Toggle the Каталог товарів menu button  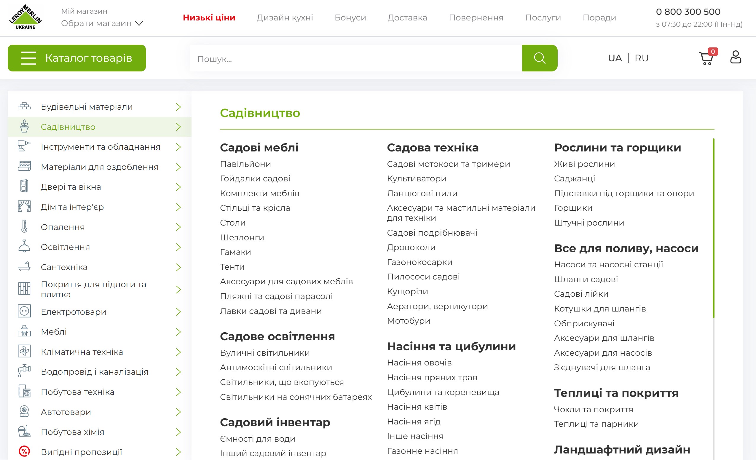tap(77, 58)
